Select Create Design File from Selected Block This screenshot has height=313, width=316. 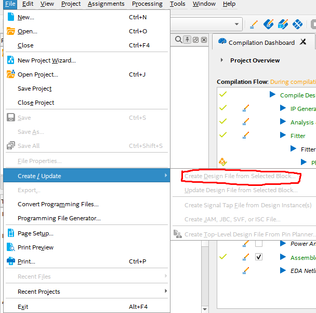pos(240,176)
